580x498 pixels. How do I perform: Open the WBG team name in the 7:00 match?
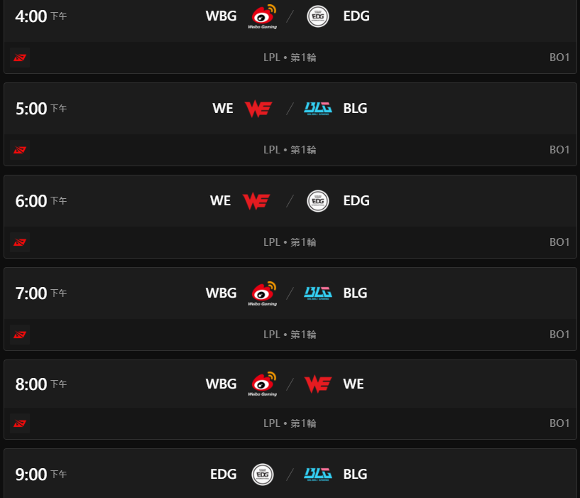click(x=221, y=293)
